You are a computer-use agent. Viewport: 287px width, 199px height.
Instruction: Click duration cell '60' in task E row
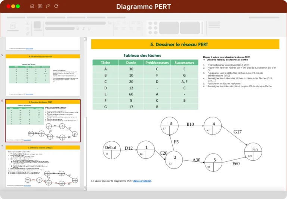(x=131, y=94)
